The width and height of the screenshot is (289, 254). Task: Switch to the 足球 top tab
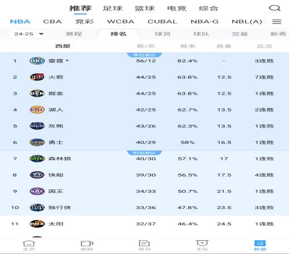tap(113, 9)
